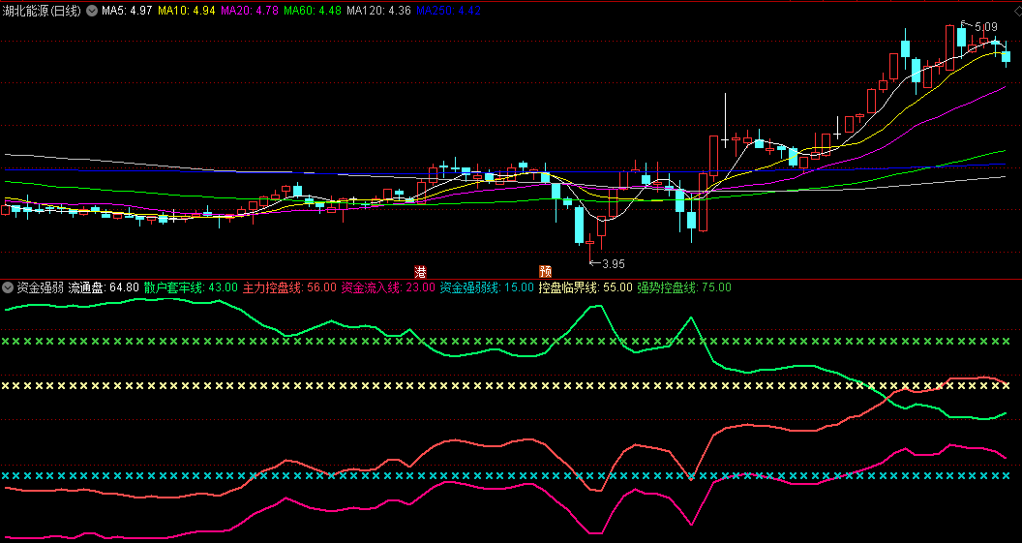This screenshot has width=1022, height=543.
Task: Click the red 港 marker icon
Action: (x=421, y=271)
